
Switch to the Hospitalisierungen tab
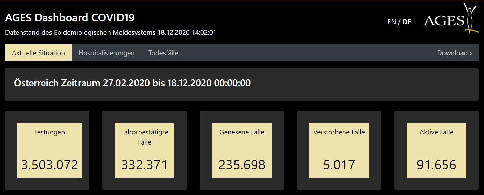[106, 53]
